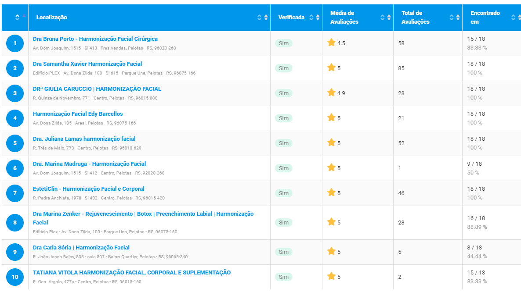521x292 pixels.
Task: Click Sim badge in Juliana Lamas row
Action: (x=284, y=143)
